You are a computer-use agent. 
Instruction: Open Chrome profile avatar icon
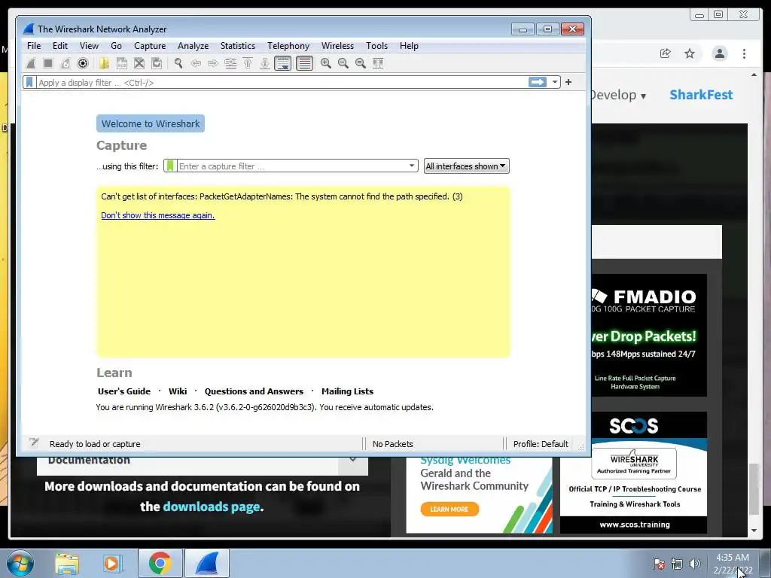[719, 53]
